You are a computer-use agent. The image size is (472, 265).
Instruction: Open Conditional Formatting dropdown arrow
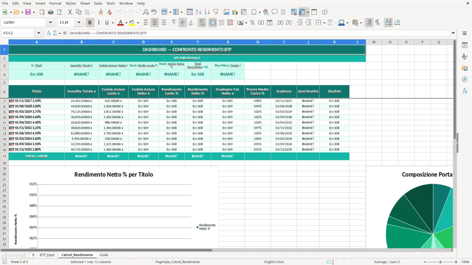tap(361, 23)
